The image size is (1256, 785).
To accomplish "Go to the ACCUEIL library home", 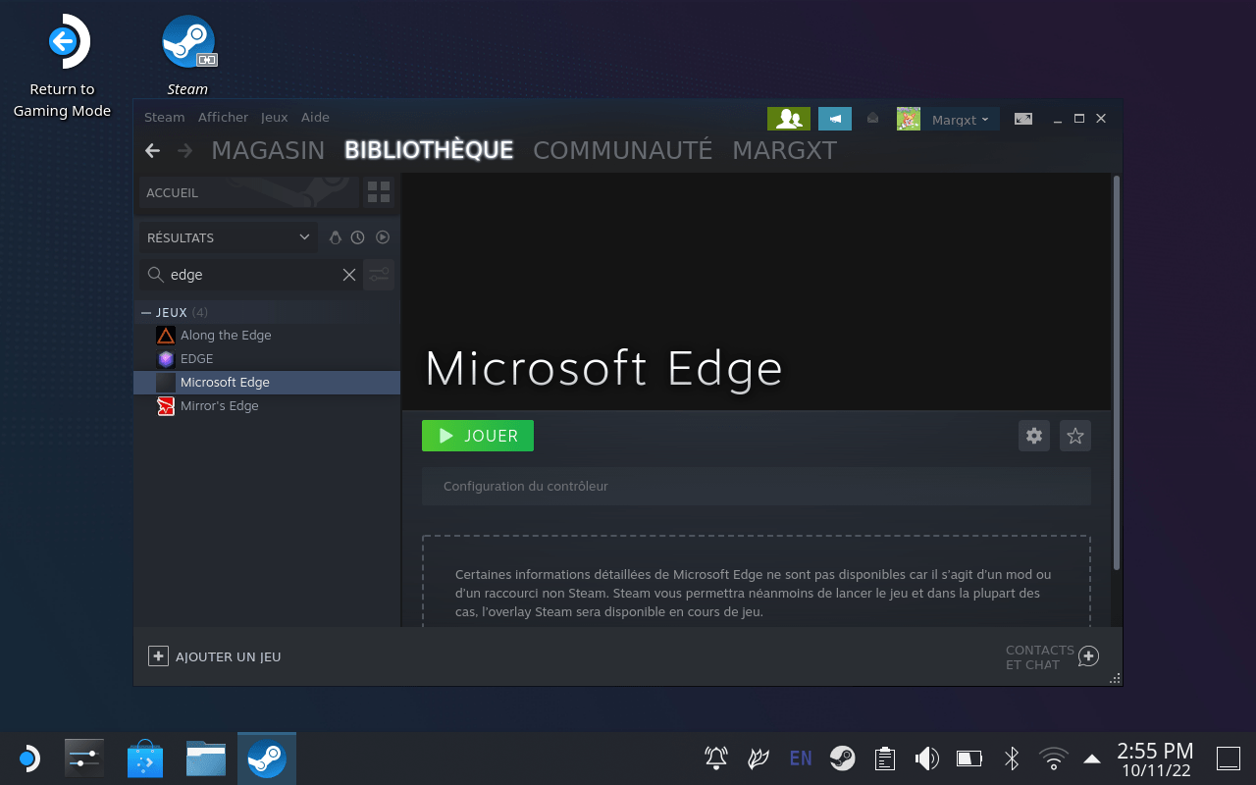I will click(249, 192).
